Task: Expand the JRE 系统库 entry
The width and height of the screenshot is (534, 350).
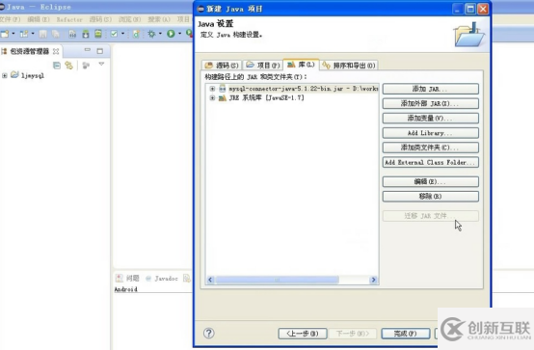Action: click(x=212, y=97)
